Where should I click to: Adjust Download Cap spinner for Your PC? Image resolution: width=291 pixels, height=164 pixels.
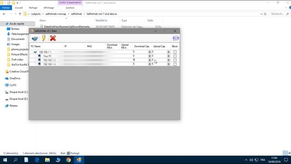tap(150, 56)
